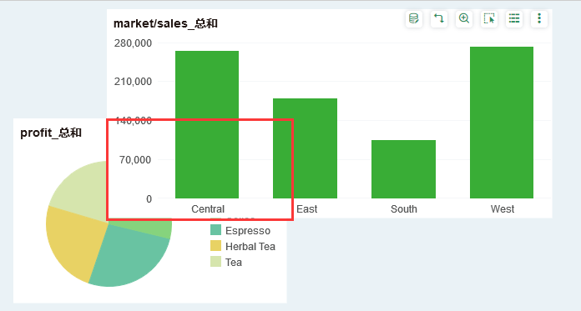Viewport: 581px width, 311px height.
Task: Toggle Espresso legend color swatch
Action: (x=215, y=230)
